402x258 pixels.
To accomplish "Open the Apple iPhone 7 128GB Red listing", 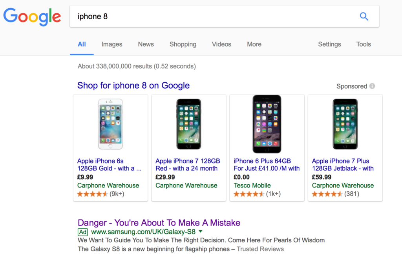I will pos(188,165).
